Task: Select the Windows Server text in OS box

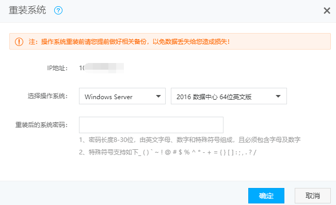Action: point(108,97)
